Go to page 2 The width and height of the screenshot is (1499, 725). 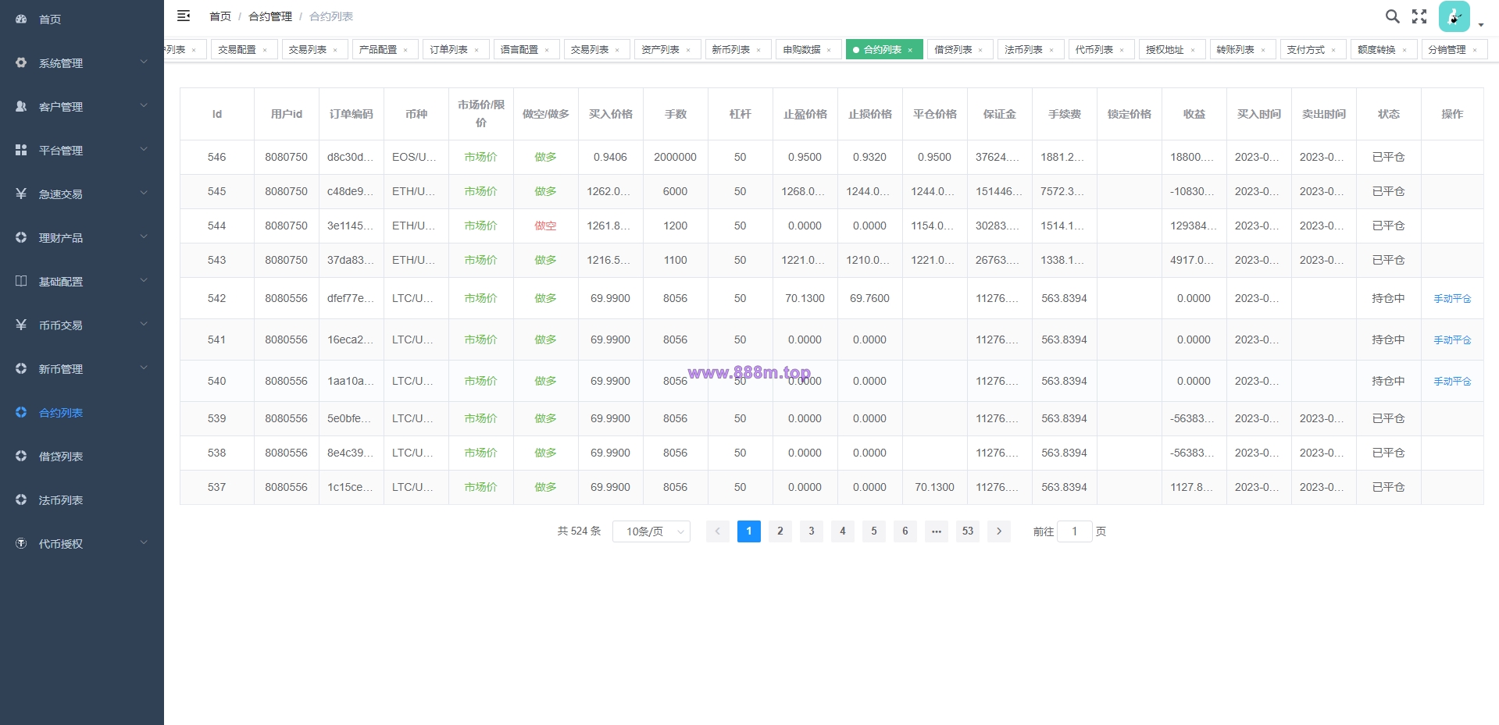(x=780, y=531)
